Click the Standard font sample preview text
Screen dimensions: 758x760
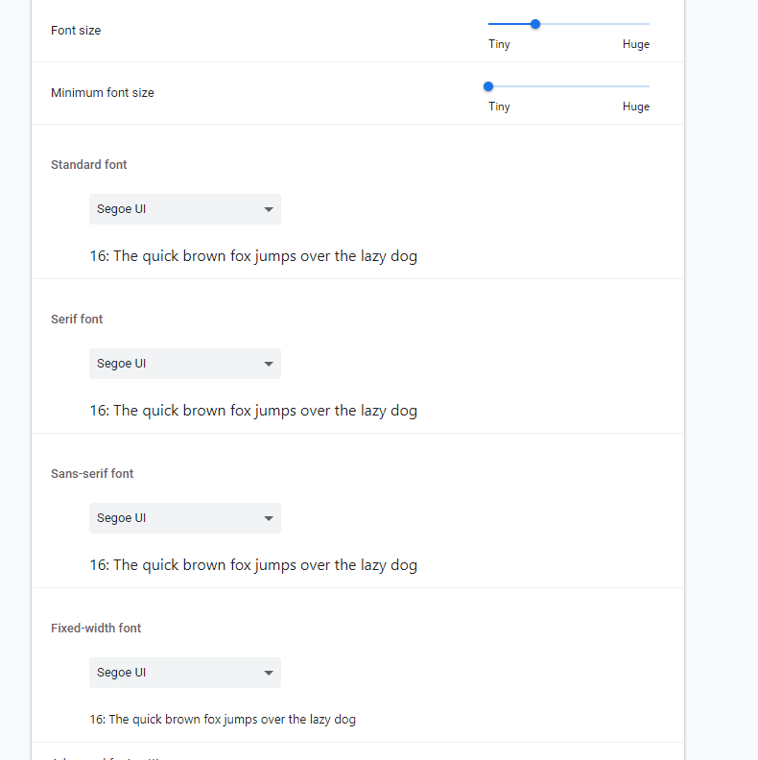click(x=253, y=256)
